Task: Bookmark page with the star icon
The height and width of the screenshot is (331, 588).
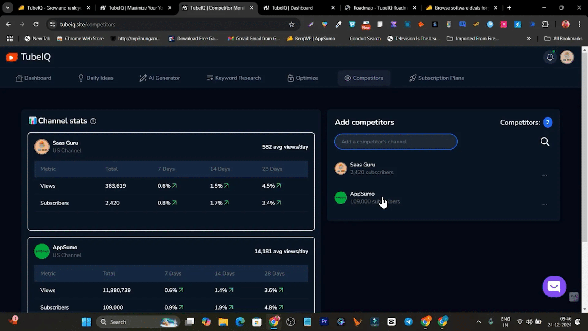Action: click(292, 25)
